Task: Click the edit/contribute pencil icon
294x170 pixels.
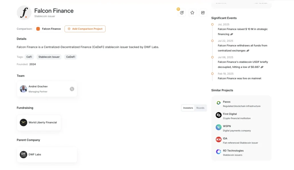Action: tap(182, 13)
